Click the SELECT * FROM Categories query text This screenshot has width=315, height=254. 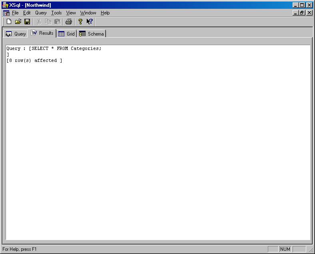click(66, 48)
